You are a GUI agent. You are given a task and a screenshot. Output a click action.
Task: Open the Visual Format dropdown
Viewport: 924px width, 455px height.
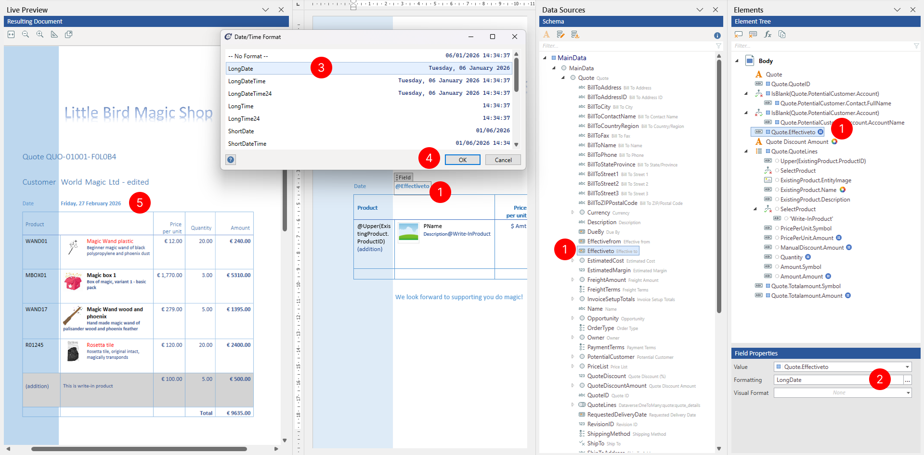(908, 392)
